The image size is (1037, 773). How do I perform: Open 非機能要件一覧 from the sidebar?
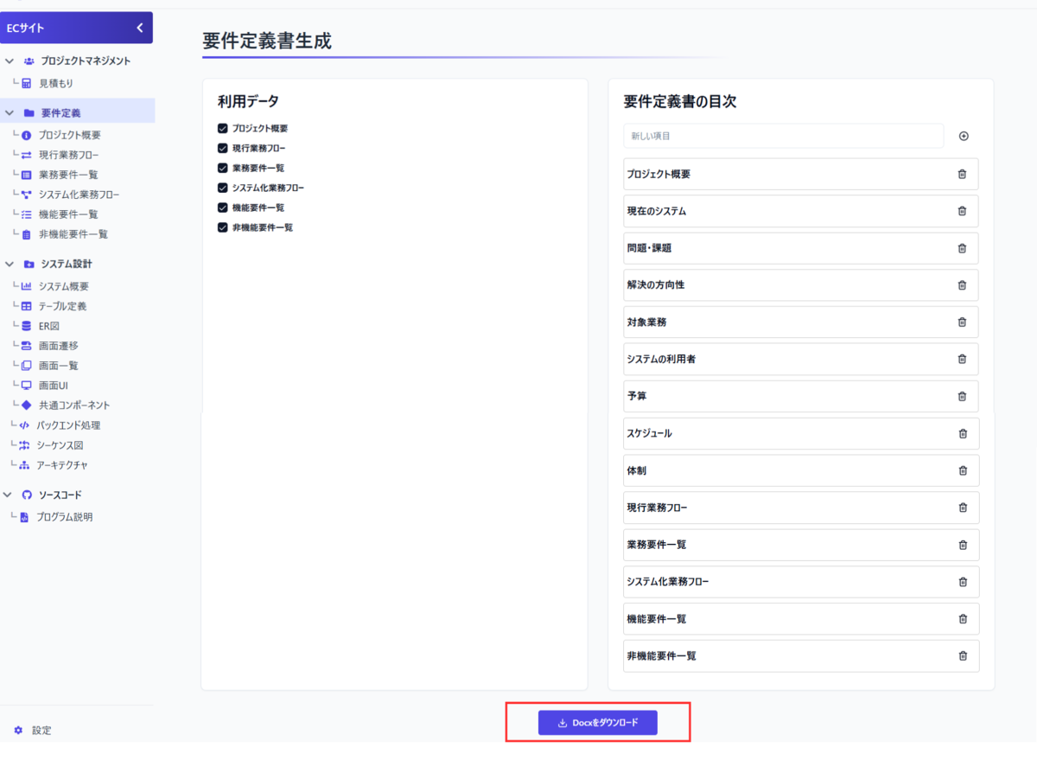pos(73,234)
